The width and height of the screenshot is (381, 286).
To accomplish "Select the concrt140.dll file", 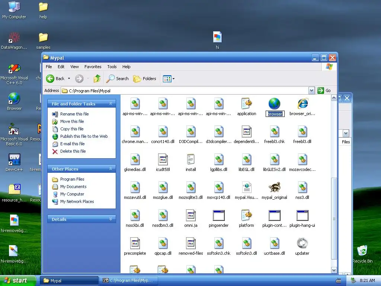I will click(x=163, y=131).
